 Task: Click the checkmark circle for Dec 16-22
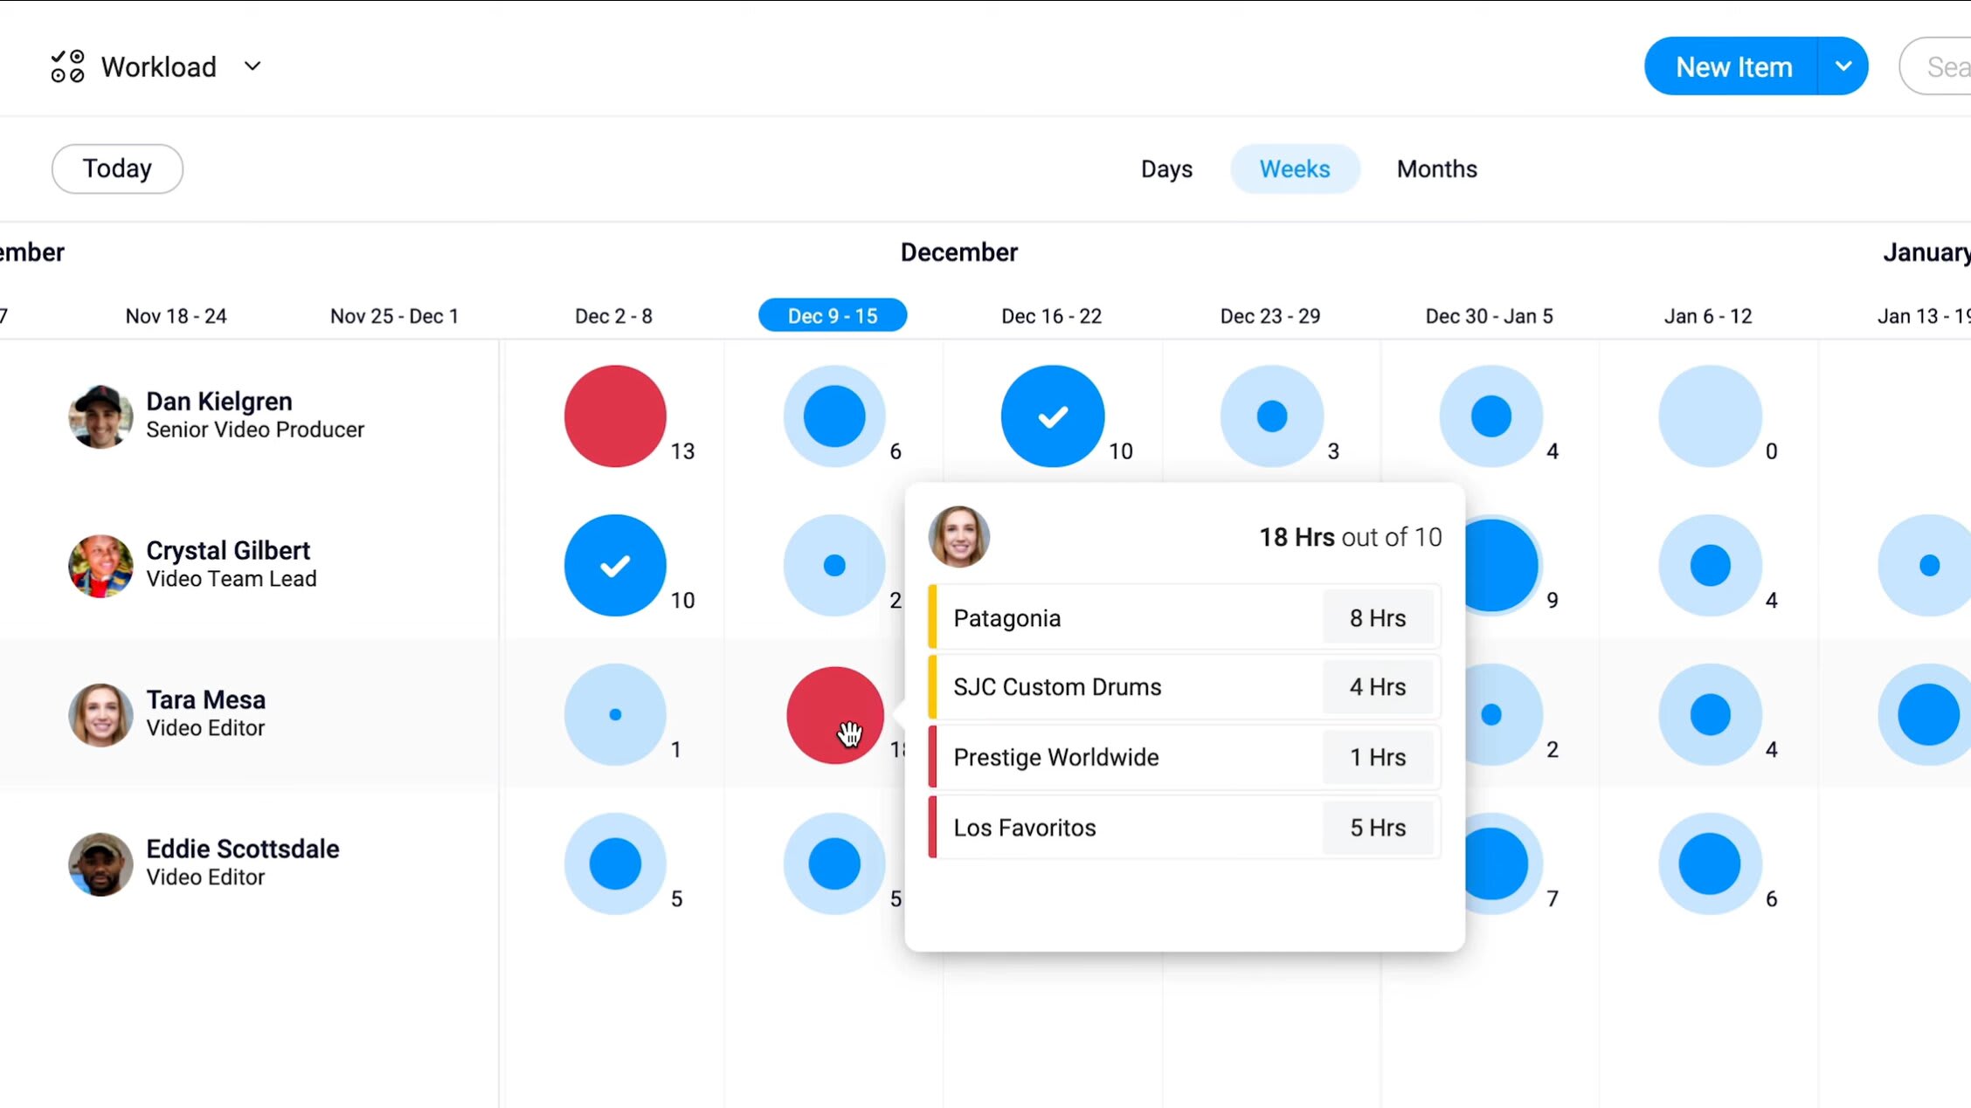1052,416
